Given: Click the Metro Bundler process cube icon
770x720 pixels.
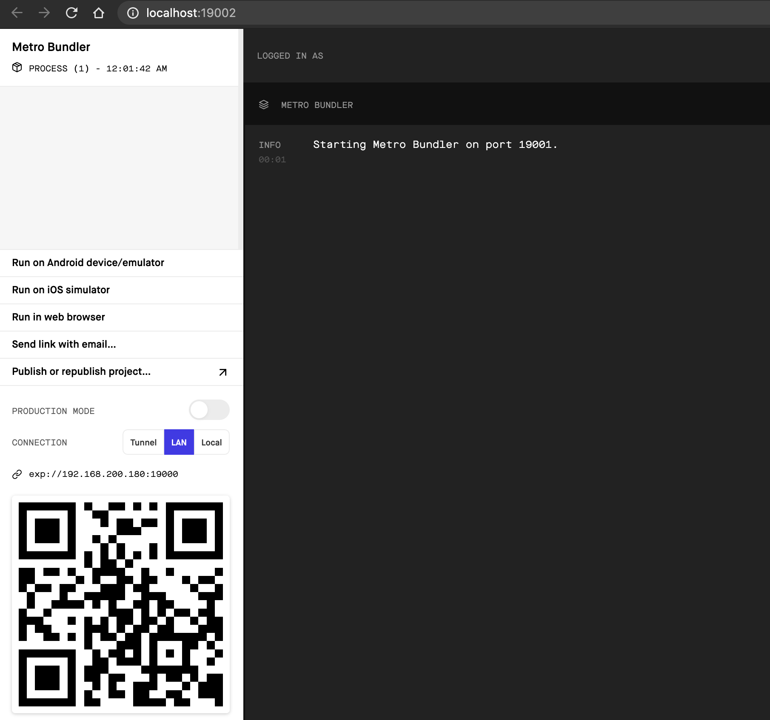Looking at the screenshot, I should 17,67.
